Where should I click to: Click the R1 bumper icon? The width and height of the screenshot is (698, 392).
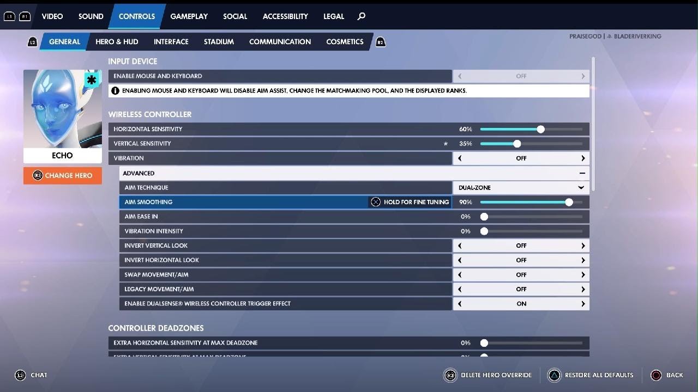[25, 16]
